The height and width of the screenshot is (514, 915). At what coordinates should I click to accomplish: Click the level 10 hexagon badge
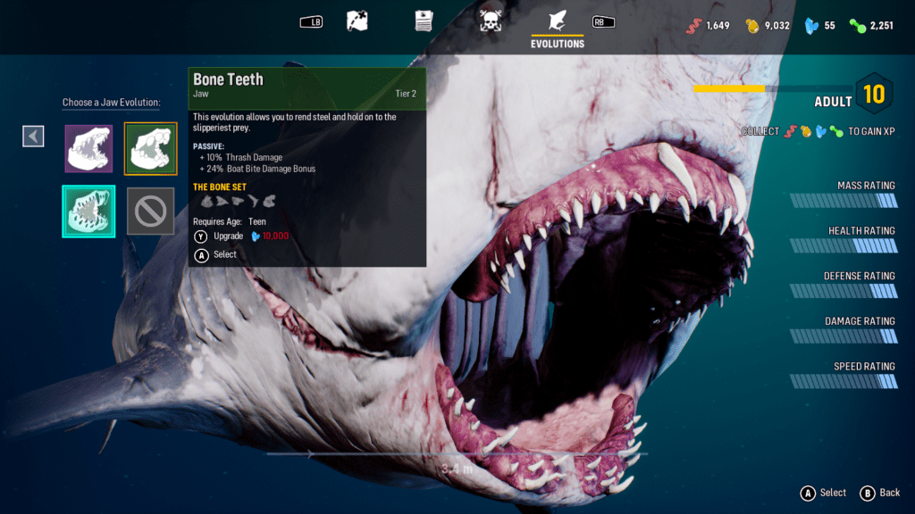[x=873, y=95]
